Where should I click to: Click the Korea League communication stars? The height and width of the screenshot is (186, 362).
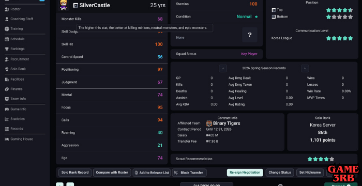pyautogui.click(x=339, y=38)
